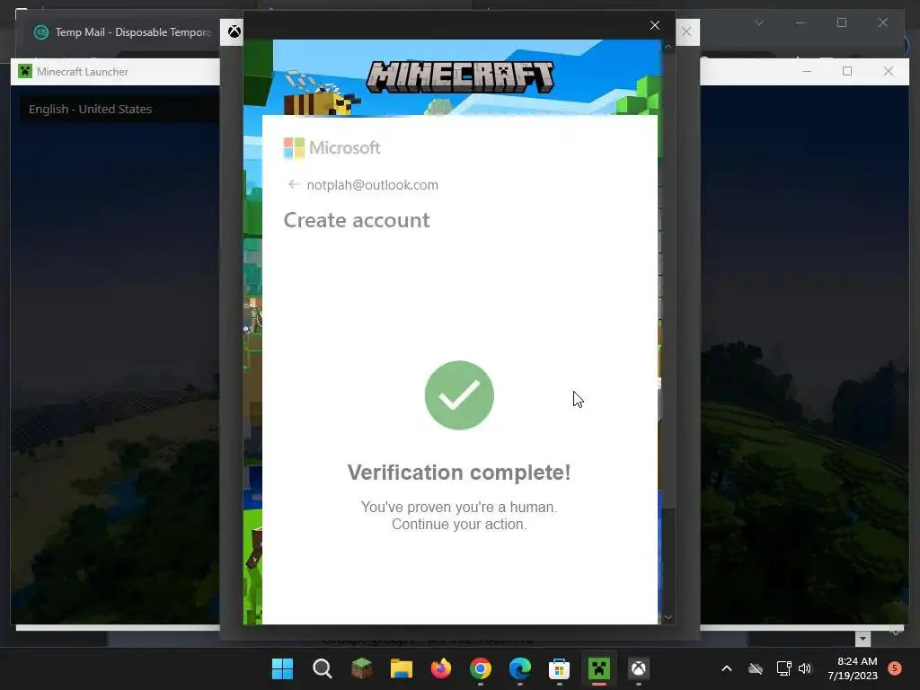
Task: Open Minecraft grass block taskbar app
Action: tap(361, 668)
